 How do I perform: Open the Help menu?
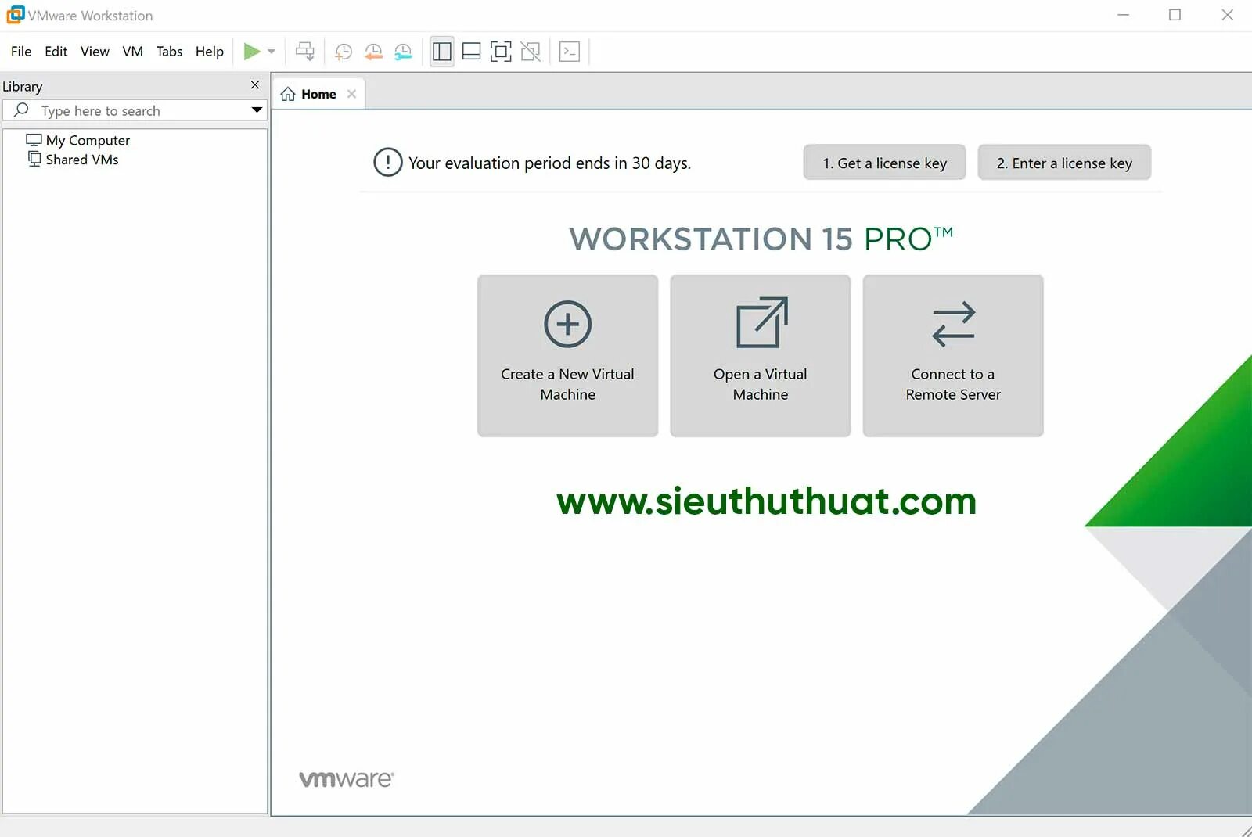point(209,52)
